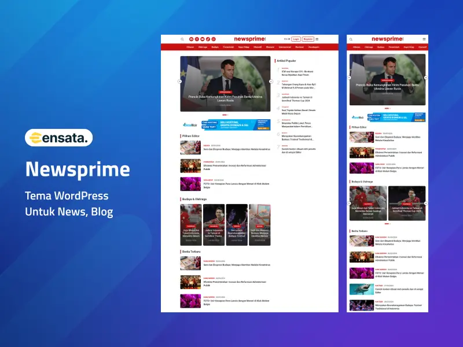Open the YouTube social icon
The height and width of the screenshot is (347, 463).
(201, 39)
